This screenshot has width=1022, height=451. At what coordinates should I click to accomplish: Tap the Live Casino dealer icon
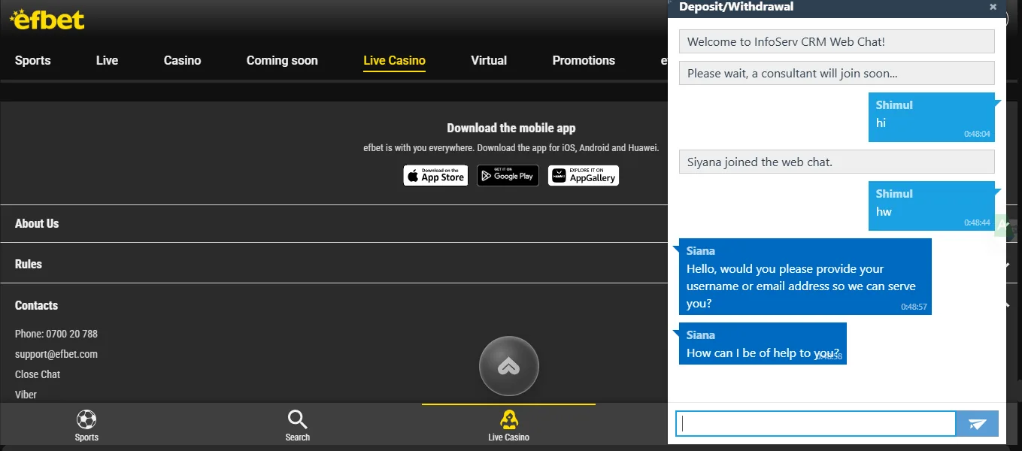tap(509, 419)
